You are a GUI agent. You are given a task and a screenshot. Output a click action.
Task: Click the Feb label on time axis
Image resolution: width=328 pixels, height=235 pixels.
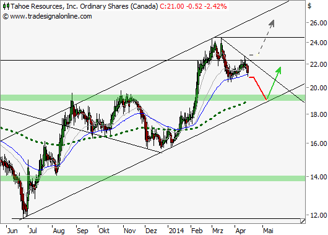click(x=197, y=231)
